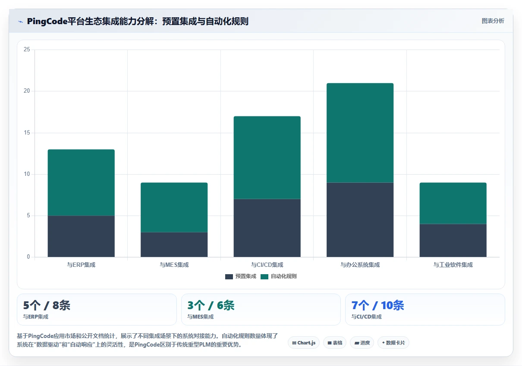This screenshot has width=522, height=366.
Task: Click the teal segment of 与办公系统集成 bar
Action: [x=360, y=133]
